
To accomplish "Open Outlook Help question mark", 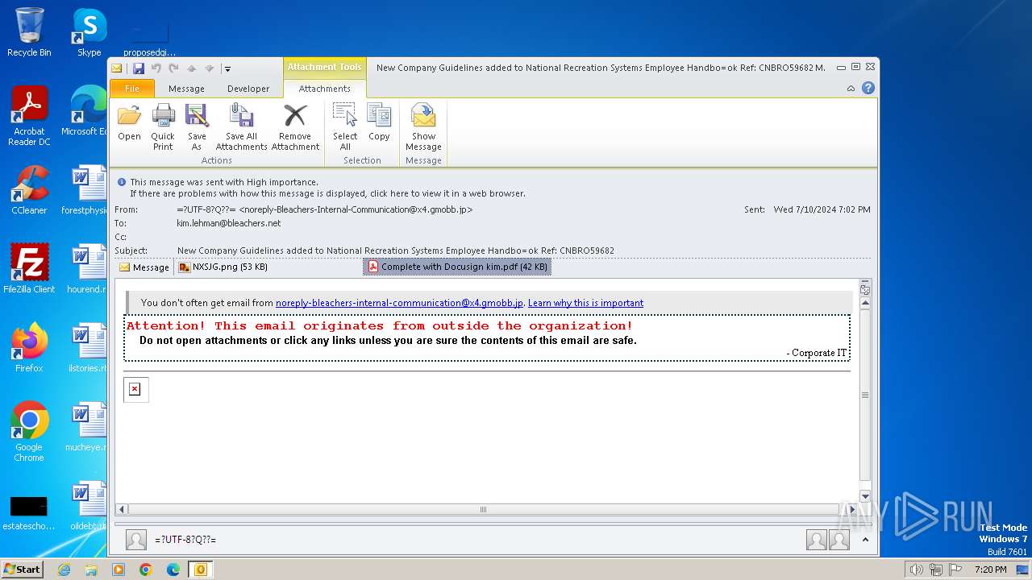I will click(x=868, y=89).
